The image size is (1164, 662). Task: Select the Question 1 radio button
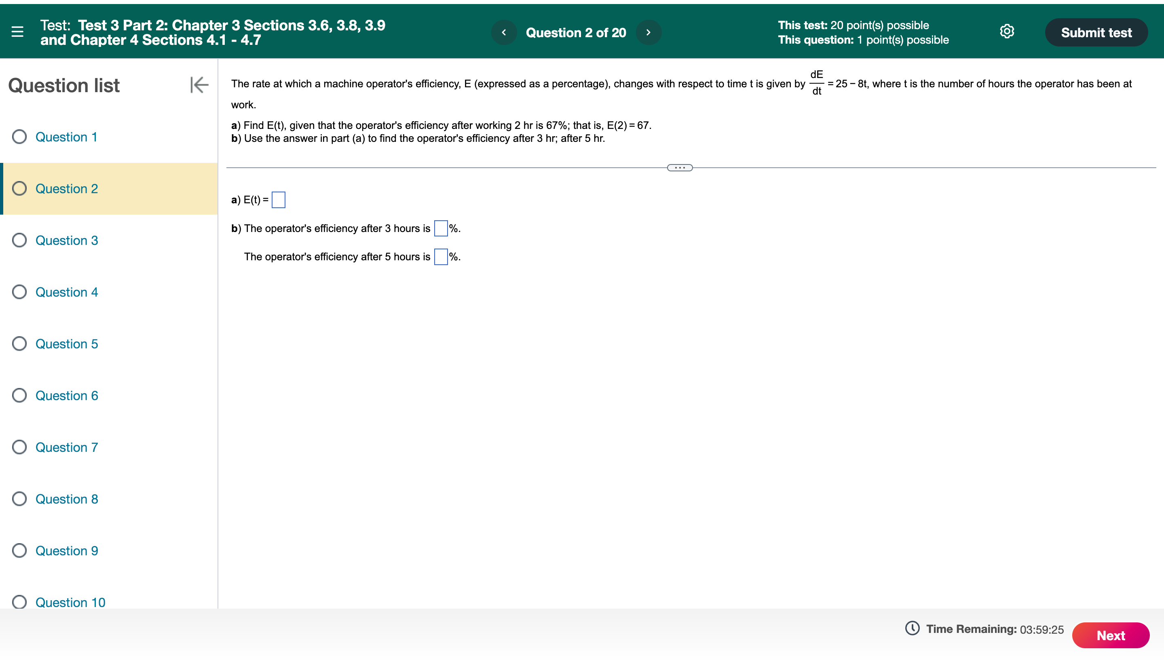[x=19, y=137]
